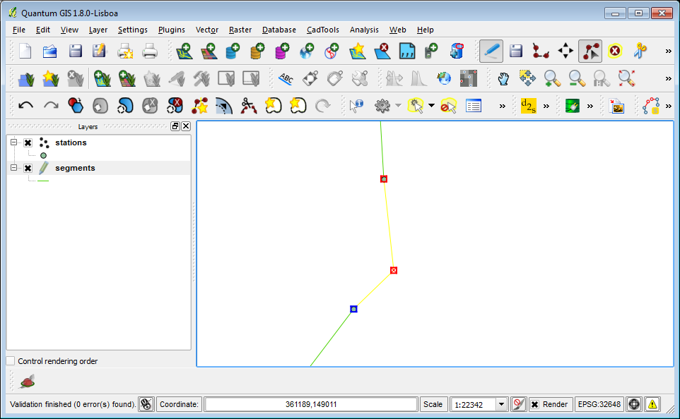Screen dimensions: 680x419
Task: Open the attribute table
Action: [x=473, y=105]
